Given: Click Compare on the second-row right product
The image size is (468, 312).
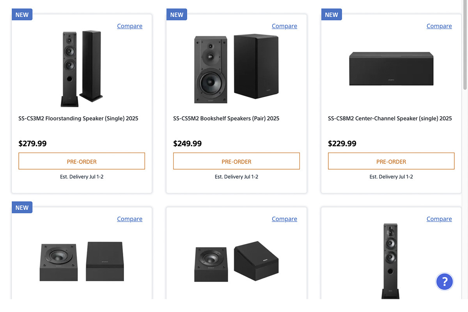Looking at the screenshot, I should (x=439, y=219).
